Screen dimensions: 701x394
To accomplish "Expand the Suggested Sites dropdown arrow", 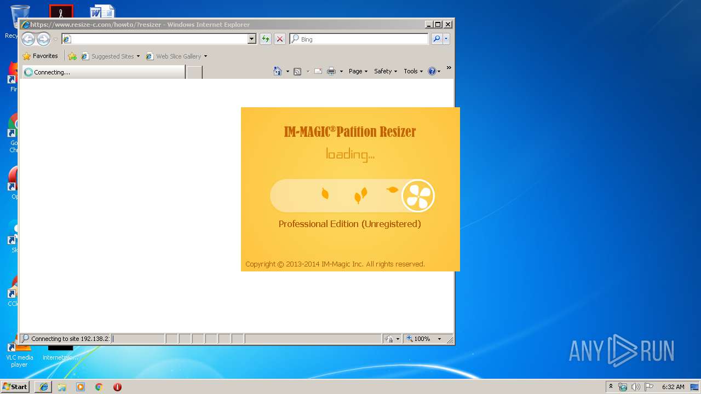I will 138,56.
